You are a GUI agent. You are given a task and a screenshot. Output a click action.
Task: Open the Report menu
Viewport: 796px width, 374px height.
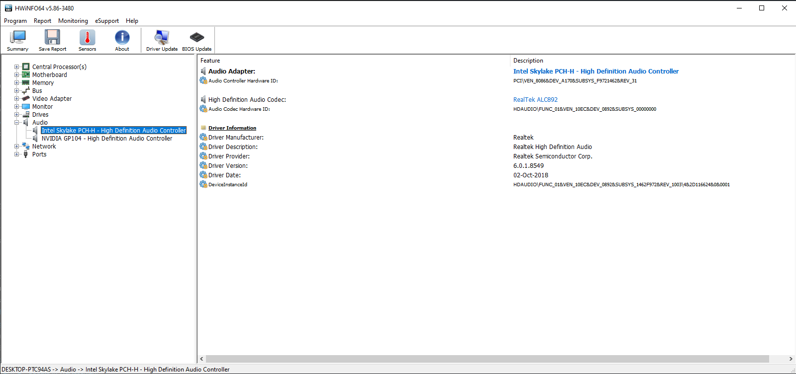42,21
